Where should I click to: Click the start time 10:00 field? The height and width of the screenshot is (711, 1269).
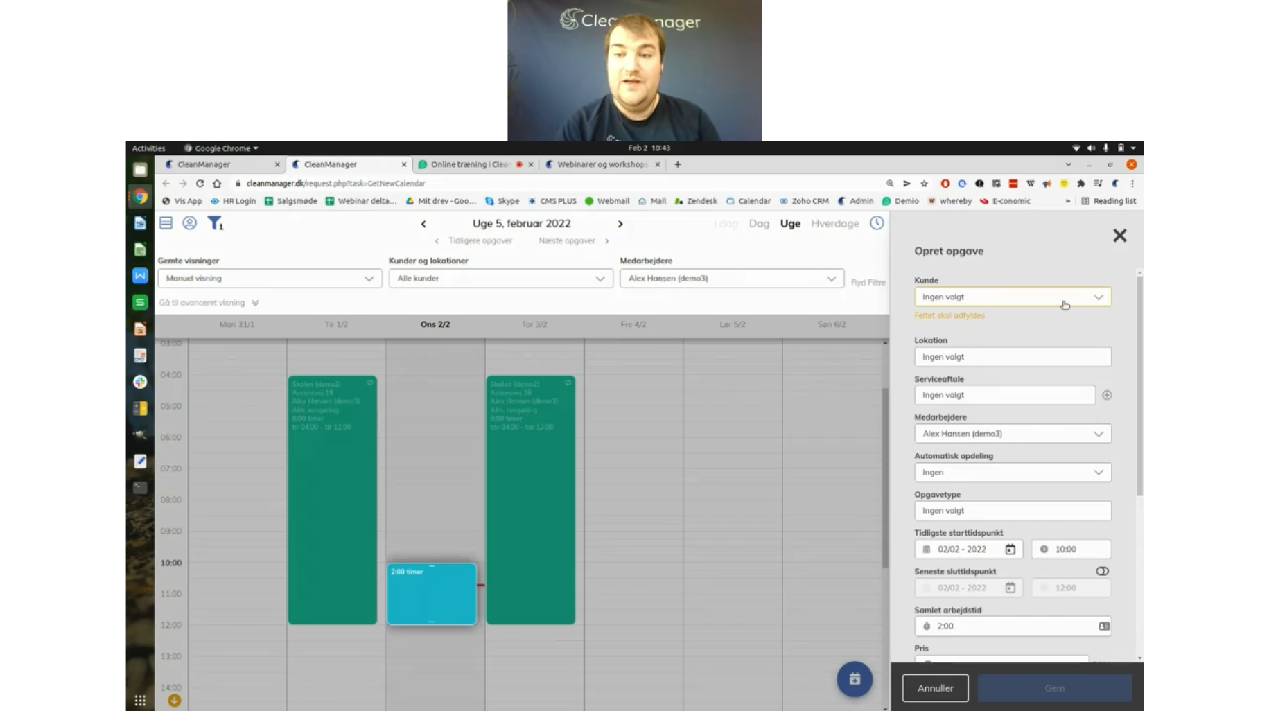[1071, 550]
